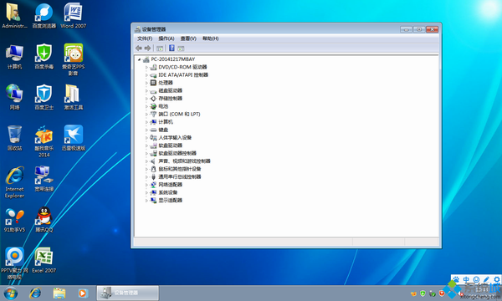Select the Batteries (电池) tree row
502x301 pixels.
pos(163,106)
